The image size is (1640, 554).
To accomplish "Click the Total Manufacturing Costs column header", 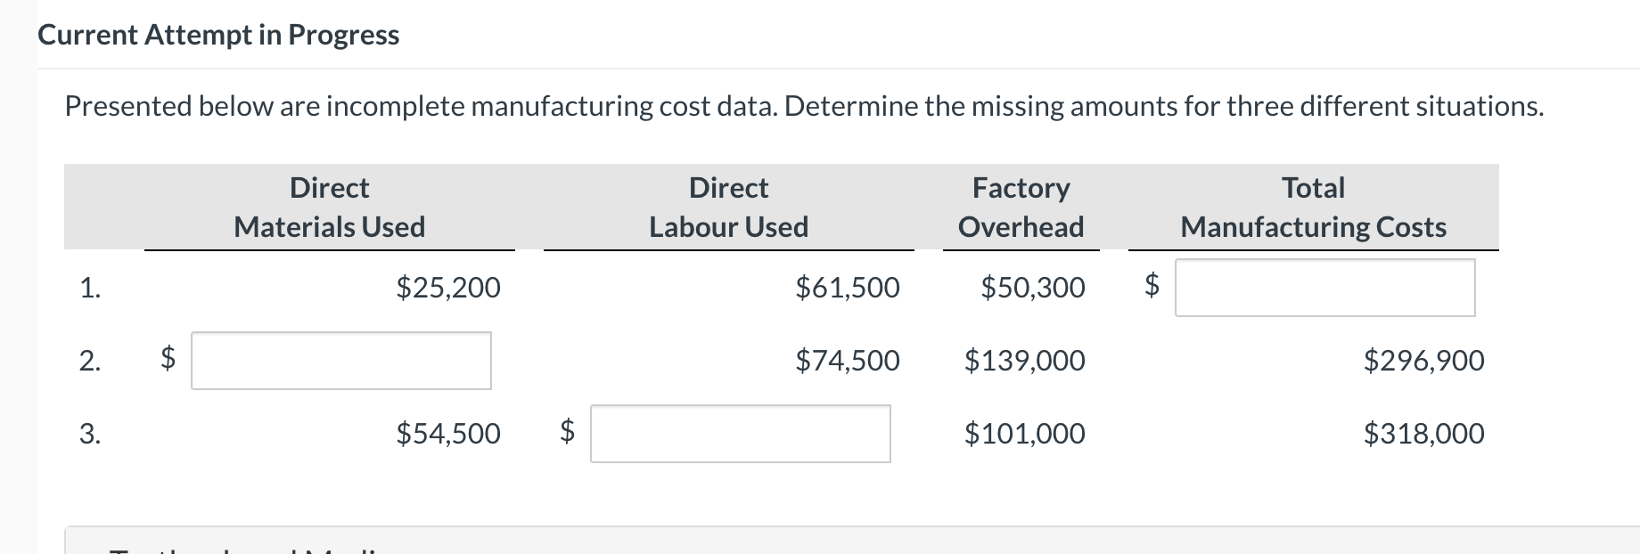I will tap(1312, 207).
